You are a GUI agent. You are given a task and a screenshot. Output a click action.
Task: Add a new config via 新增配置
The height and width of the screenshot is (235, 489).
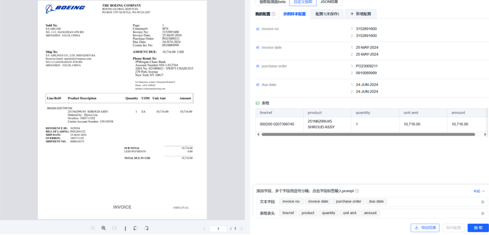coord(360,14)
